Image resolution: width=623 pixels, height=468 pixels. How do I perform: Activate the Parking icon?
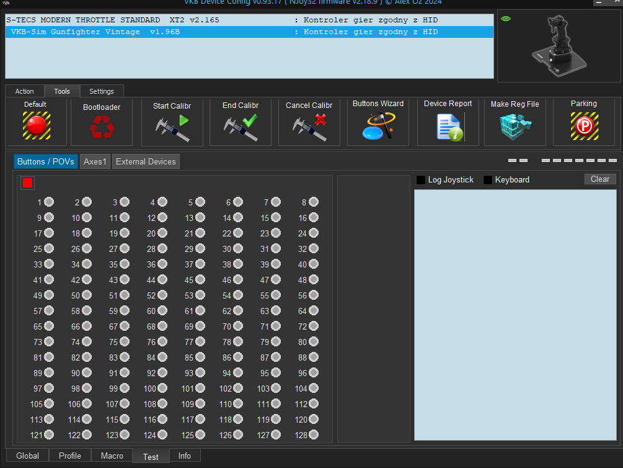583,126
